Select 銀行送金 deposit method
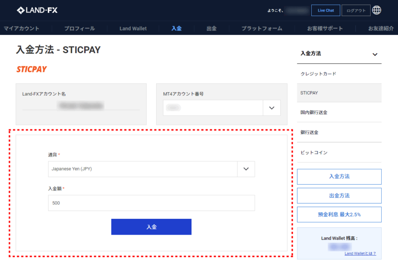 [339, 132]
